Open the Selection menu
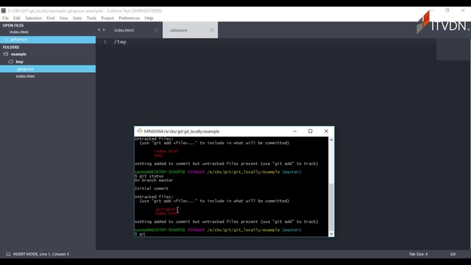This screenshot has height=265, width=471. [33, 18]
